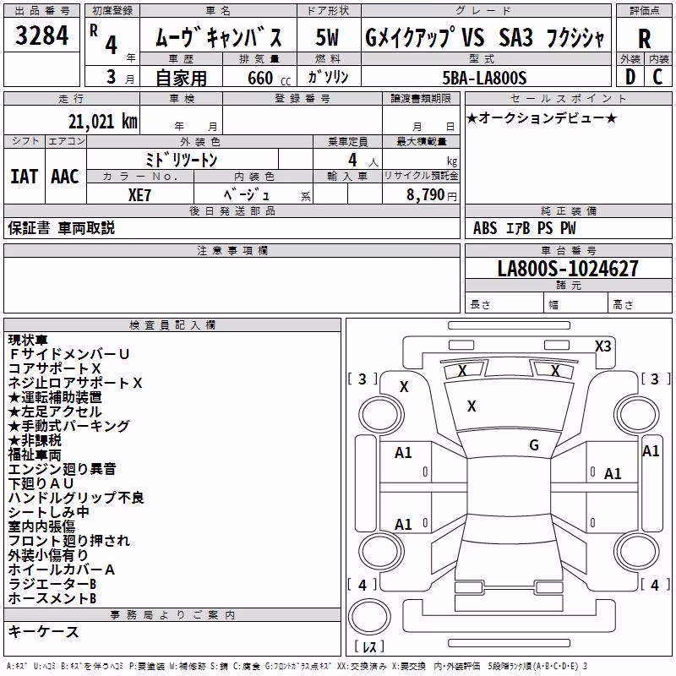This screenshot has height=676, width=676.
Task: Select the model code 5BA-LA800S
Action: (x=484, y=78)
